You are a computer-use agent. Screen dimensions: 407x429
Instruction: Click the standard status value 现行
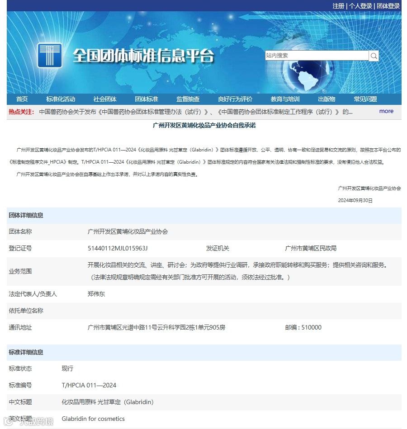coord(67,368)
